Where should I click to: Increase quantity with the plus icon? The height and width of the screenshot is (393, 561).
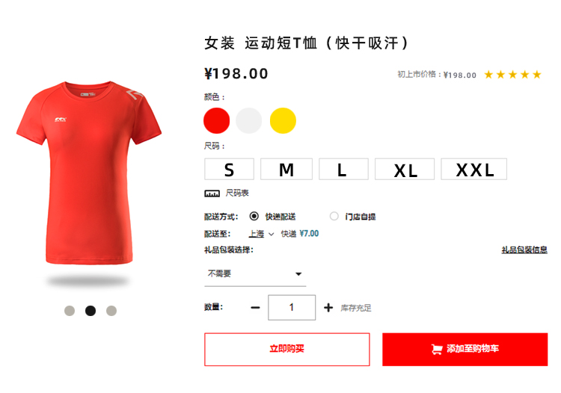click(328, 308)
